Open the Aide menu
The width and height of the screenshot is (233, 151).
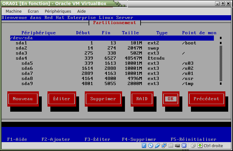point(81,11)
